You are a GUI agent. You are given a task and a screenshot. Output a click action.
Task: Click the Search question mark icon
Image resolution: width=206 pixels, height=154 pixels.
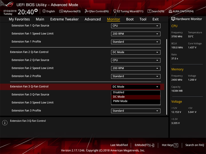149,11
